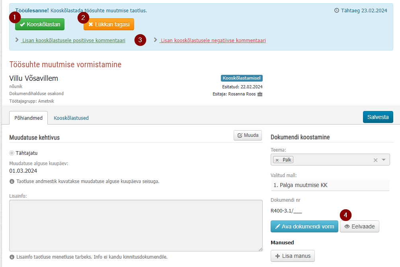Click the Eelvaade eye preview button
Screen dimensions: 400x267
tap(359, 226)
